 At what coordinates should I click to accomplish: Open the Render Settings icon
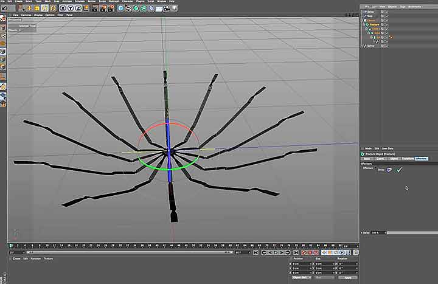coord(111,8)
